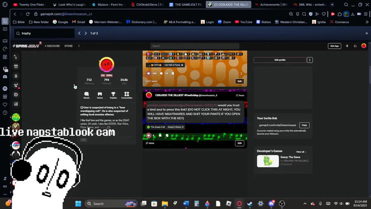
Task: Open the Roblox bookmark
Action: (263, 22)
